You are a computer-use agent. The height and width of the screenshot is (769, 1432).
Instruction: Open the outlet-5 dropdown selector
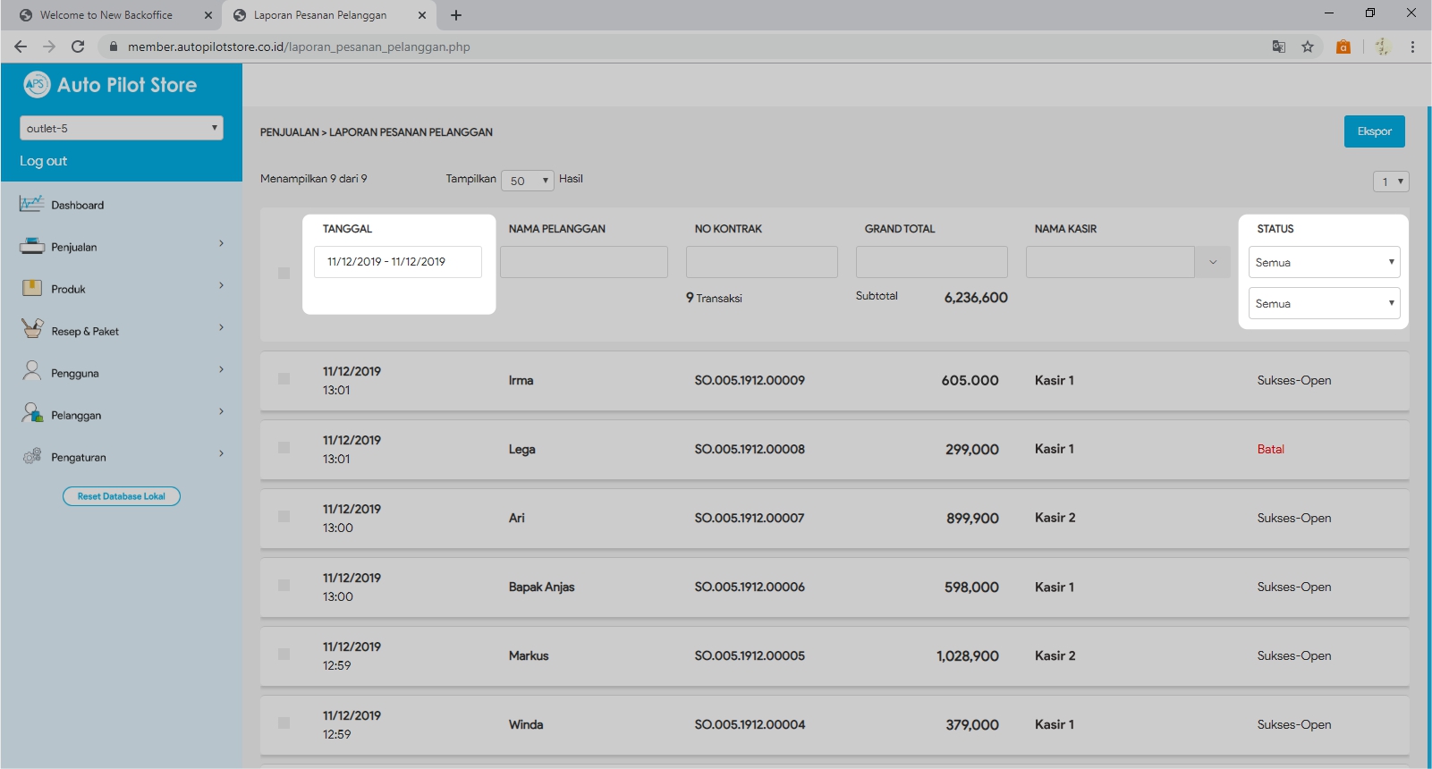pyautogui.click(x=121, y=128)
